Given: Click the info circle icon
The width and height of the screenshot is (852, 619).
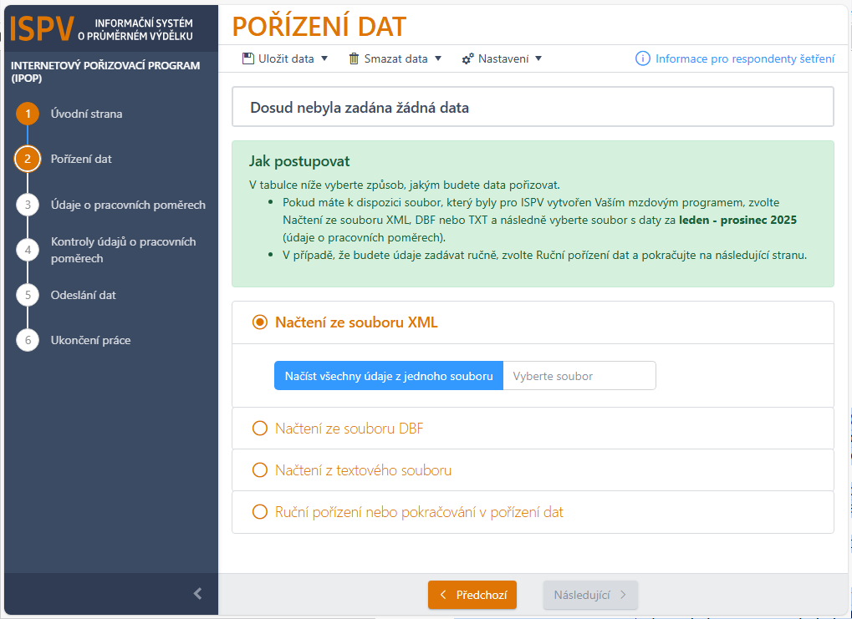Looking at the screenshot, I should tap(642, 58).
